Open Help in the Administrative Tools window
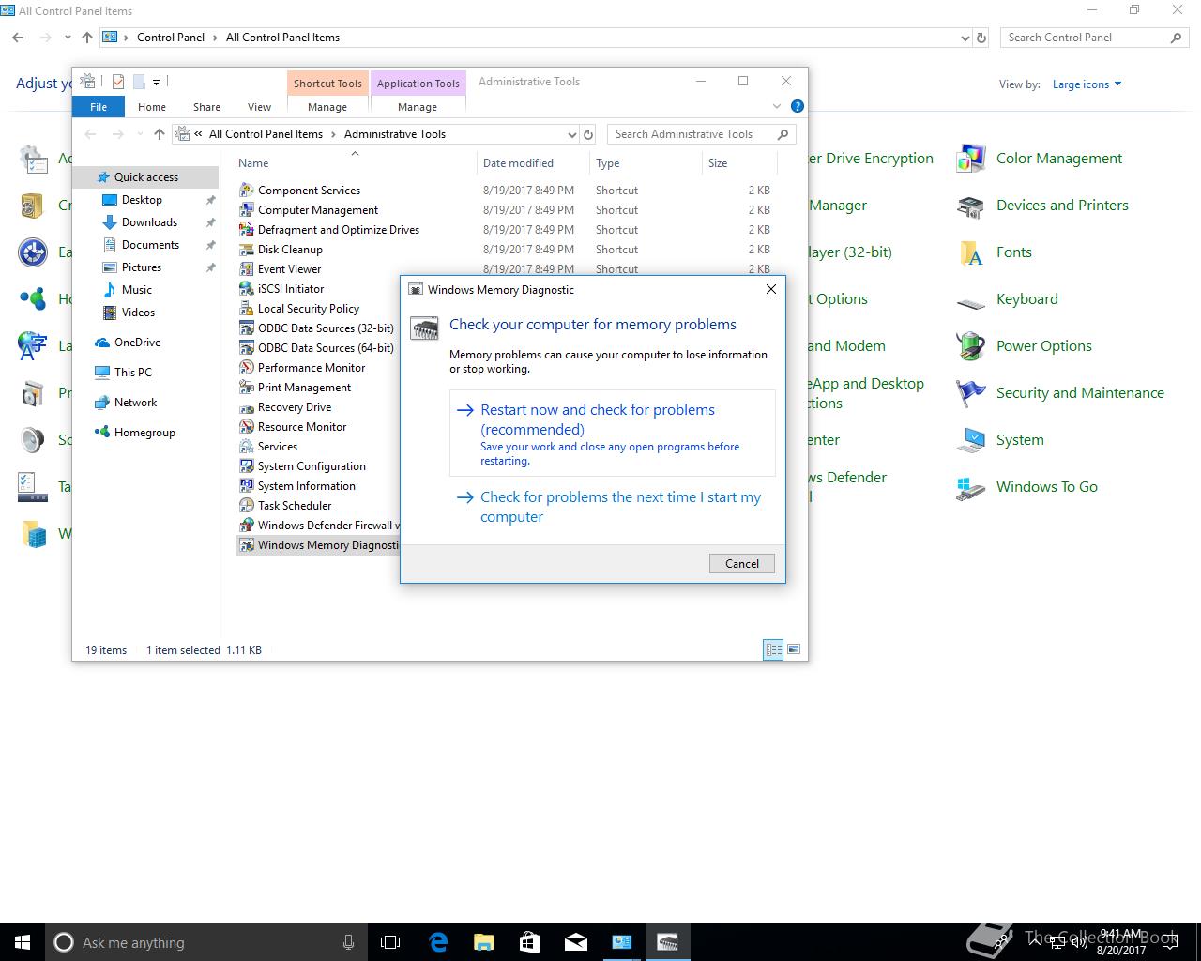The width and height of the screenshot is (1201, 961). 797,106
